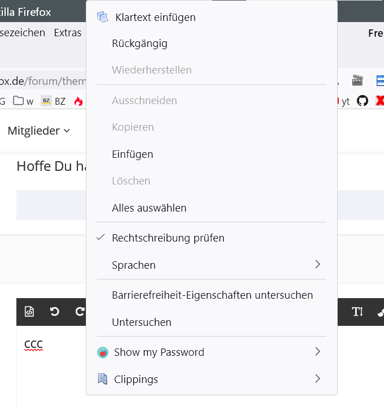Image resolution: width=384 pixels, height=409 pixels.
Task: Click the Klartext einfügen clipboard icon
Action: point(102,17)
